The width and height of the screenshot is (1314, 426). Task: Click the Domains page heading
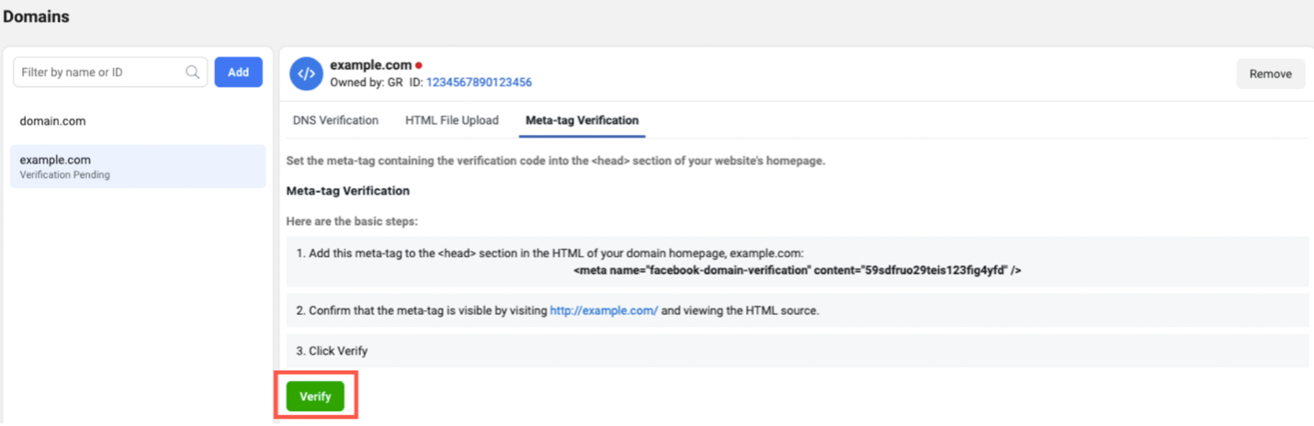[x=36, y=17]
